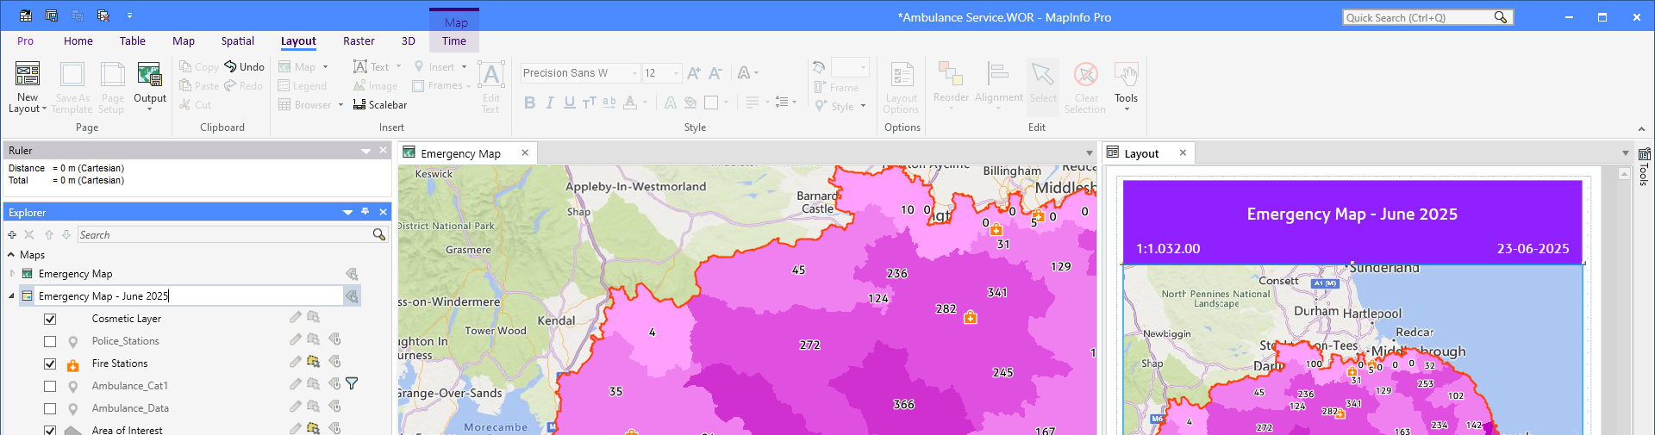Switch to the Raster ribbon tab

(359, 41)
